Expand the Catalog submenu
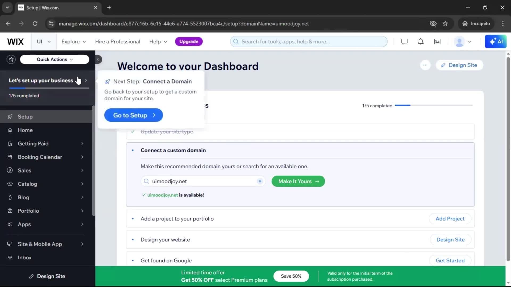Image resolution: width=511 pixels, height=287 pixels. click(82, 184)
